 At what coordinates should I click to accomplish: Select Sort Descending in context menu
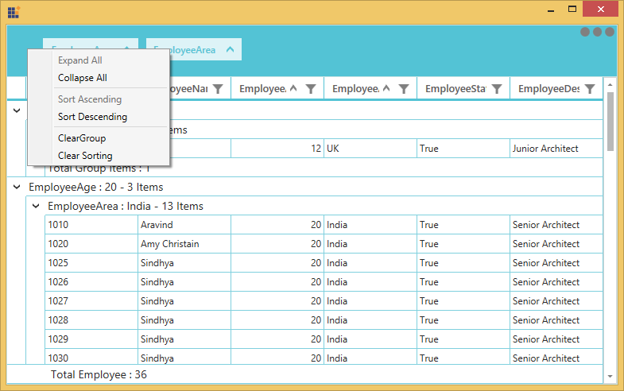pos(92,117)
